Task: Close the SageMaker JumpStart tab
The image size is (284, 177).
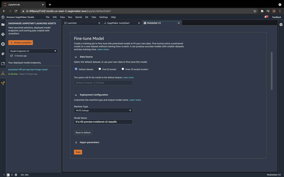Action: coord(139,23)
